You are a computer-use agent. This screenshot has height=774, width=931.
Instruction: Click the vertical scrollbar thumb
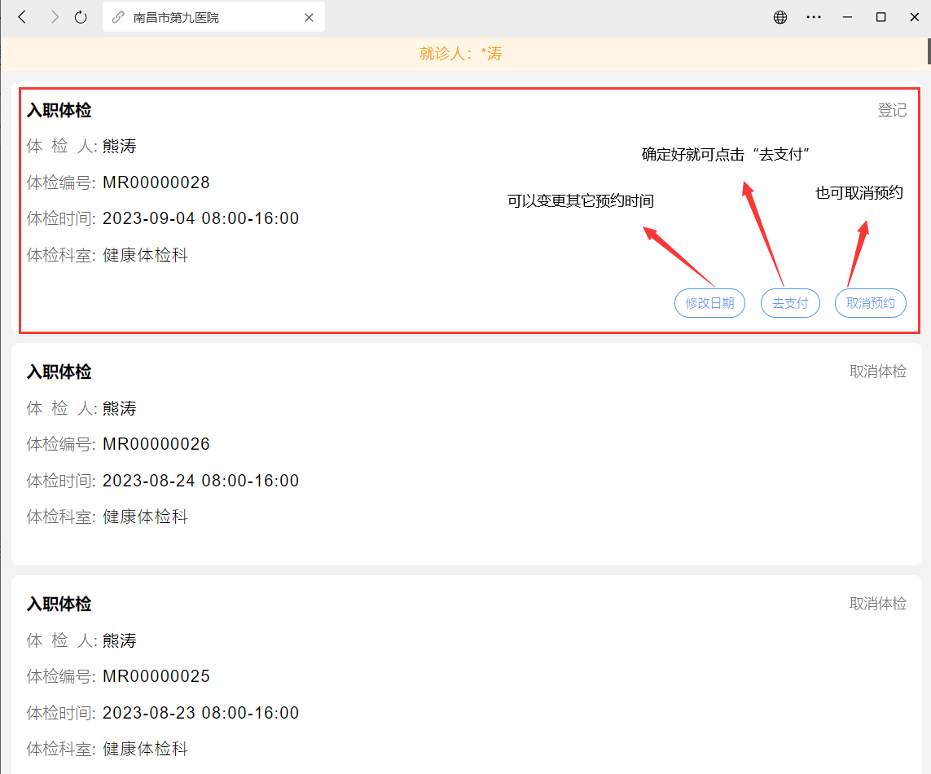[929, 51]
